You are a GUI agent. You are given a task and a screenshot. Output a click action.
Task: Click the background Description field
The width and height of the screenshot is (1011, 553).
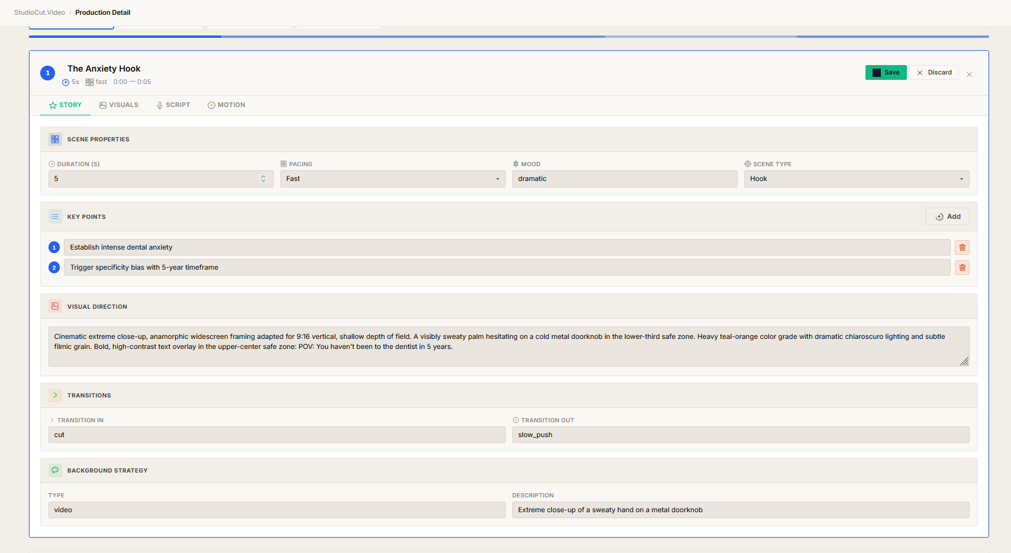[x=741, y=510]
